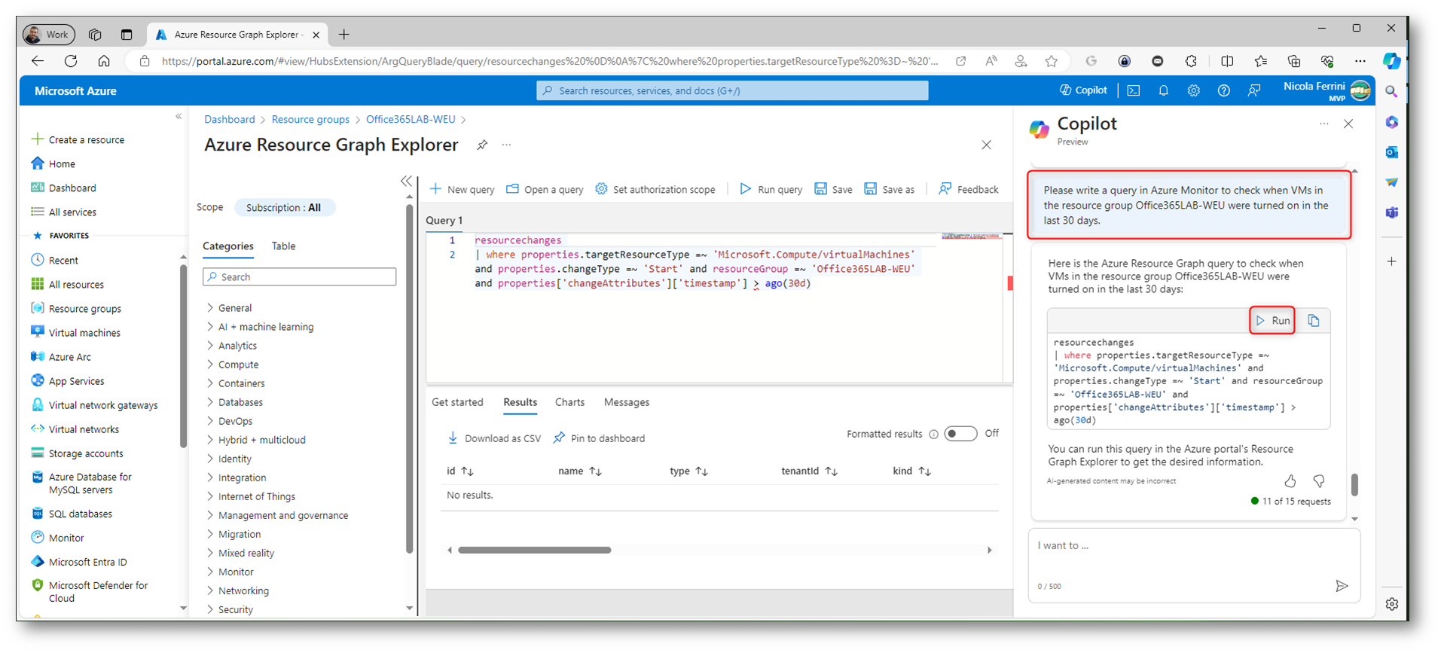Open Azure portal settings gear
The image size is (1441, 653).
click(x=1194, y=90)
